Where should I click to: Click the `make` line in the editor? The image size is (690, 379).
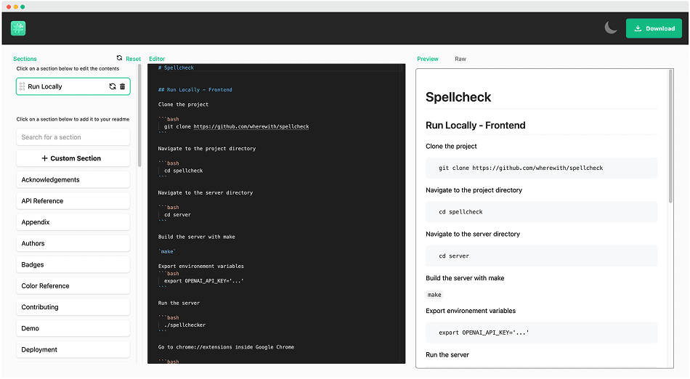click(167, 251)
